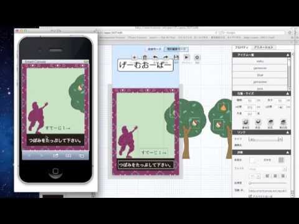Viewport: 299px width, 224px height.
Task: Select the すてーじ1→ label on editor canvas
Action: pos(154,152)
